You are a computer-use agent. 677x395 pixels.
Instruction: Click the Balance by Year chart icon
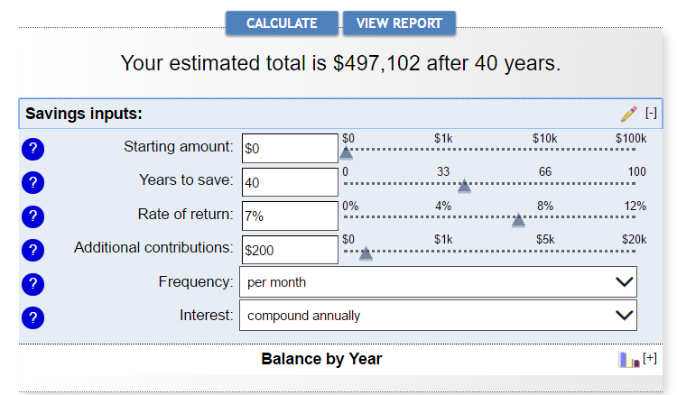point(628,360)
